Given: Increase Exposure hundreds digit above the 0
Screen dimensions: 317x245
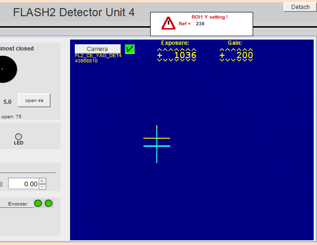Looking at the screenshot, I should tap(182, 50).
